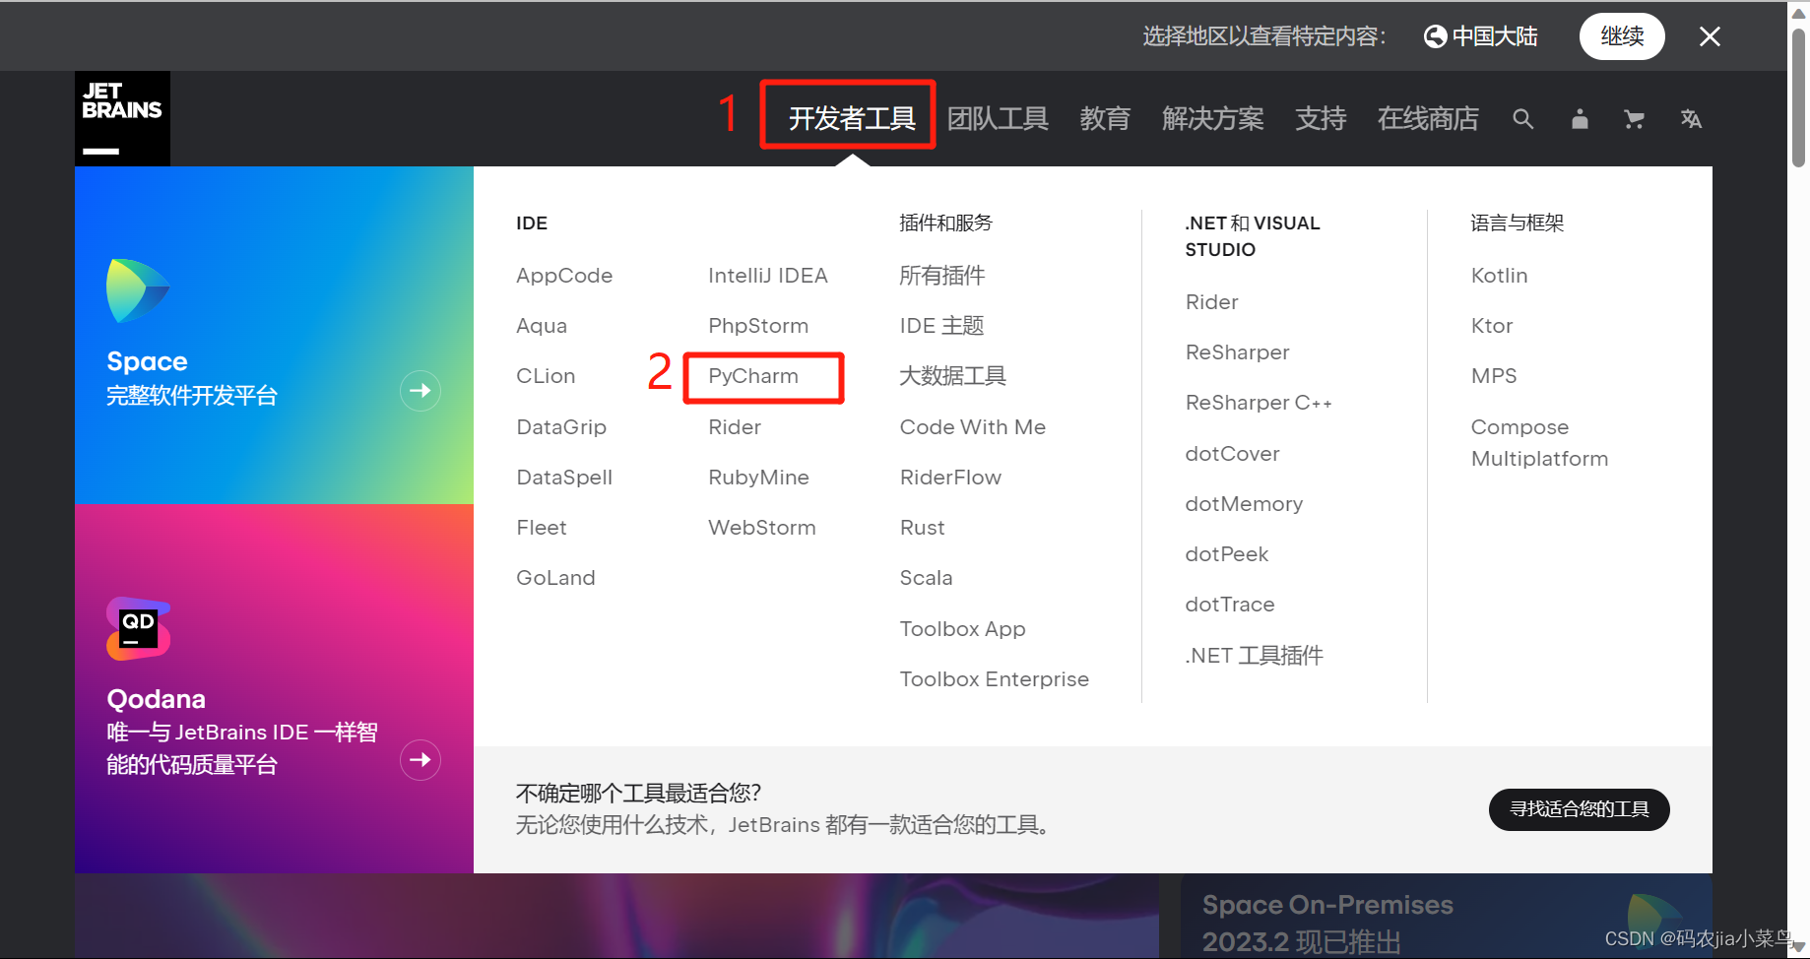Open the PyCharm link
The width and height of the screenshot is (1810, 959).
point(753,376)
